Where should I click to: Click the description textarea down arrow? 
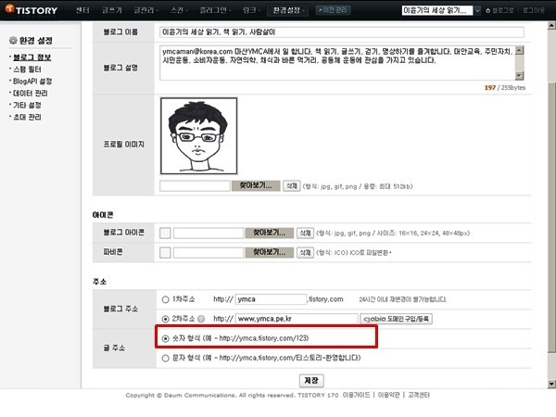tap(519, 76)
